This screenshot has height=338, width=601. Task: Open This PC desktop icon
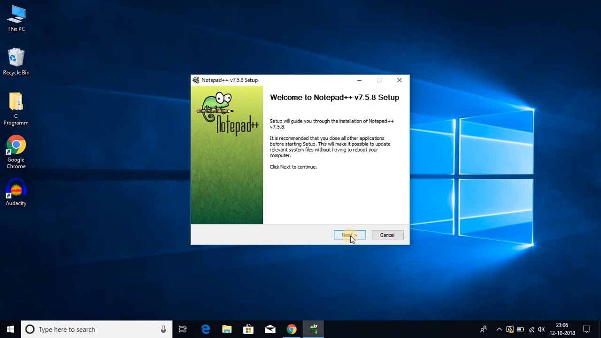[16, 19]
